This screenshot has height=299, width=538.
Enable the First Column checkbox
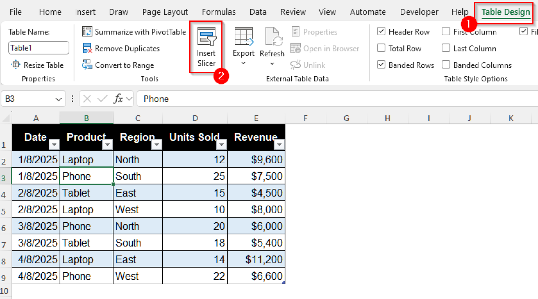point(446,32)
